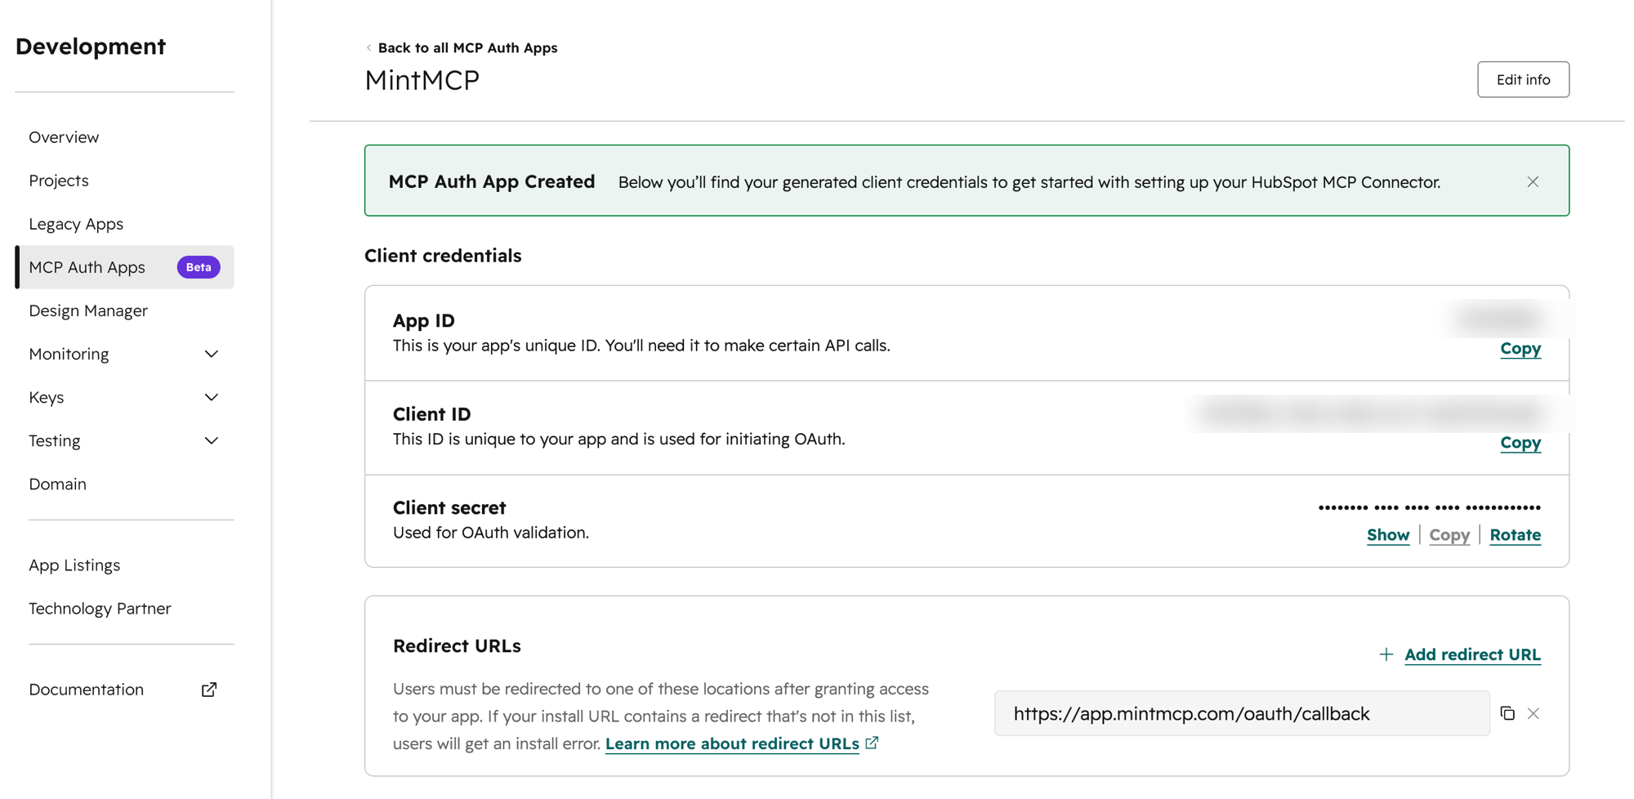The height and width of the screenshot is (799, 1634).
Task: Click the back chevron arrow icon
Action: [x=368, y=47]
